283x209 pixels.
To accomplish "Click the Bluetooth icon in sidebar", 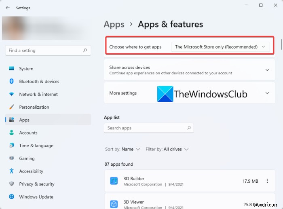I will (x=12, y=81).
